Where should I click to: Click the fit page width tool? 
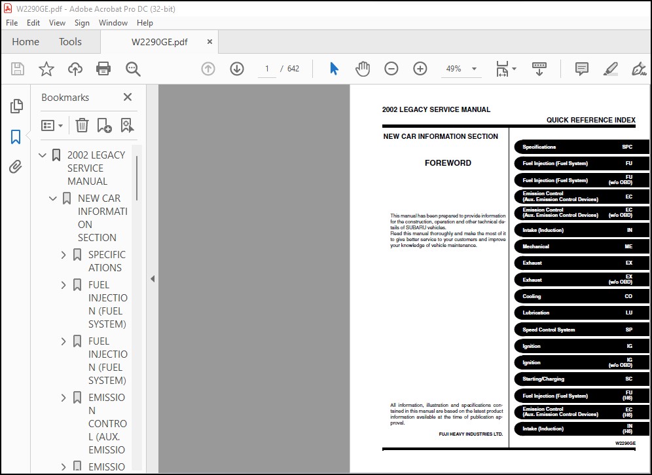(x=502, y=69)
